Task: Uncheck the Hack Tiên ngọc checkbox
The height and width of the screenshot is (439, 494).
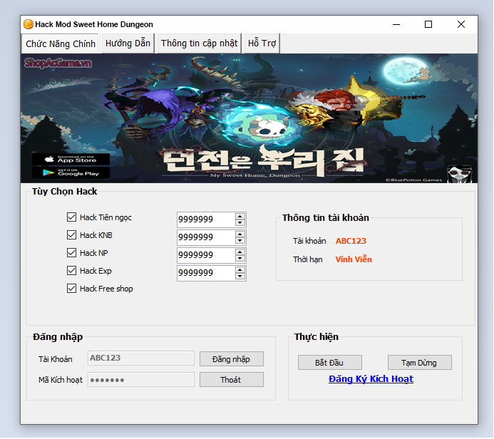Action: (x=71, y=217)
